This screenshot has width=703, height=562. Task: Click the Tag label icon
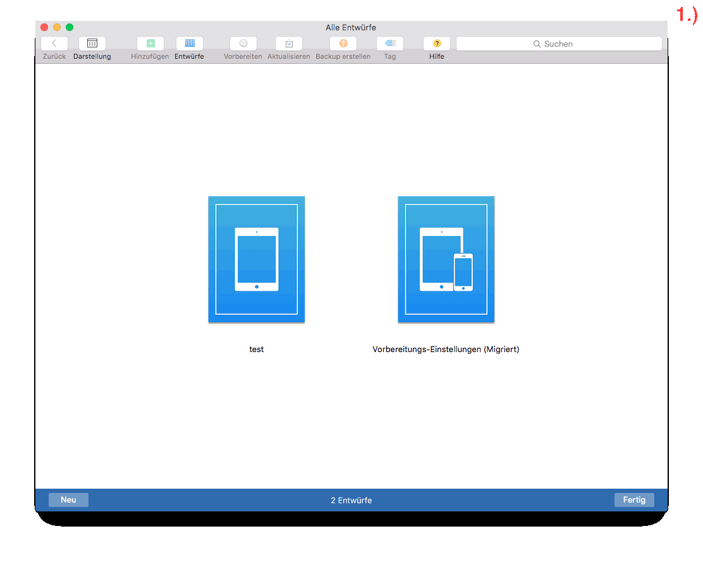[389, 43]
